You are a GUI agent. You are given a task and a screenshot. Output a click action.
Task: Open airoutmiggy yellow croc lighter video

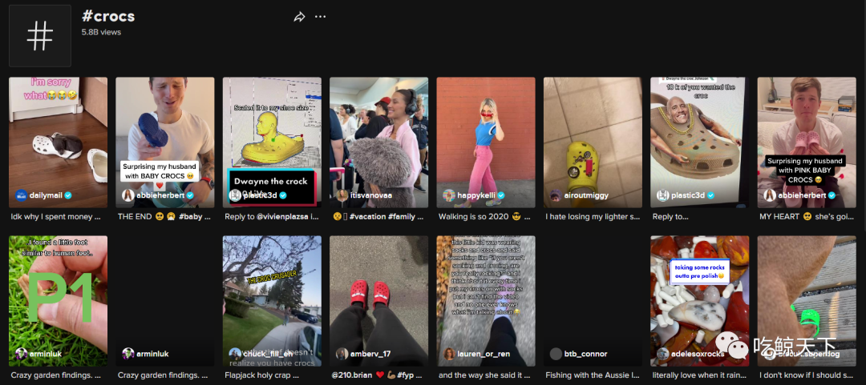593,142
